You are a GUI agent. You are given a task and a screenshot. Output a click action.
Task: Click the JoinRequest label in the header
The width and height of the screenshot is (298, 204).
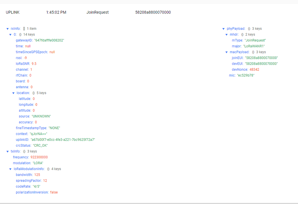coord(97,12)
